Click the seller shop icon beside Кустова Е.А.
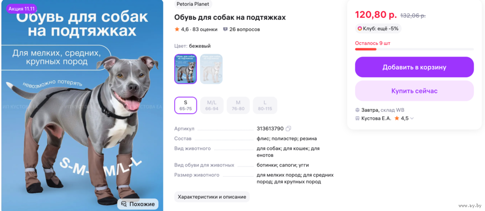Screen dimensions: 485x211 357,118
